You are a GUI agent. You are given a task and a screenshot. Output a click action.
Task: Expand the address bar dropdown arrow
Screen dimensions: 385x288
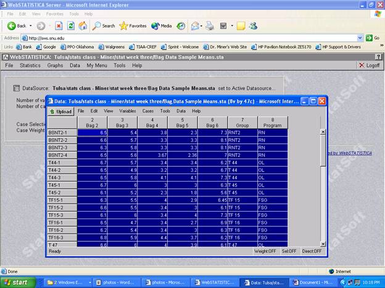click(360, 38)
